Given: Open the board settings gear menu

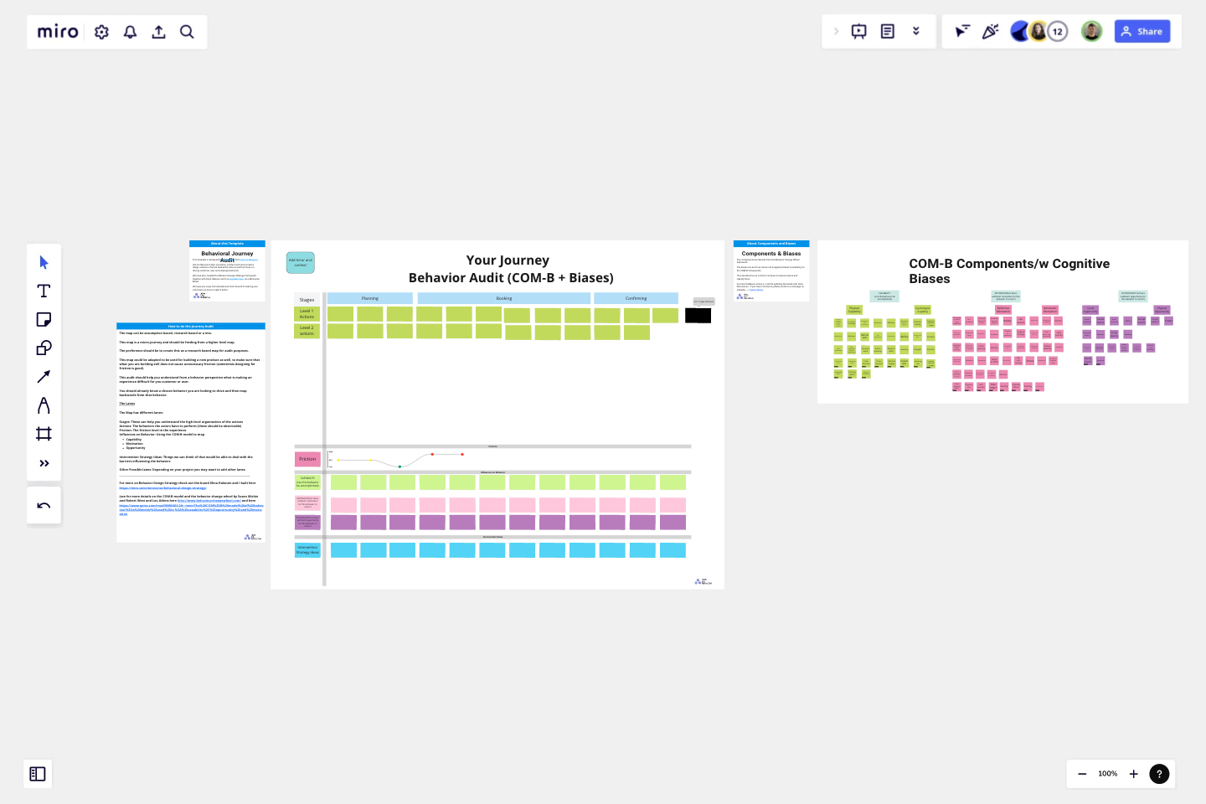Looking at the screenshot, I should click(101, 32).
